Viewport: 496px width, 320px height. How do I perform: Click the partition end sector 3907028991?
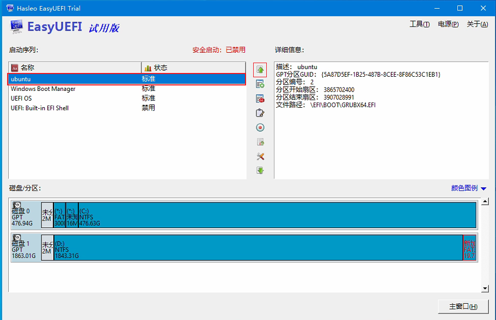(339, 97)
